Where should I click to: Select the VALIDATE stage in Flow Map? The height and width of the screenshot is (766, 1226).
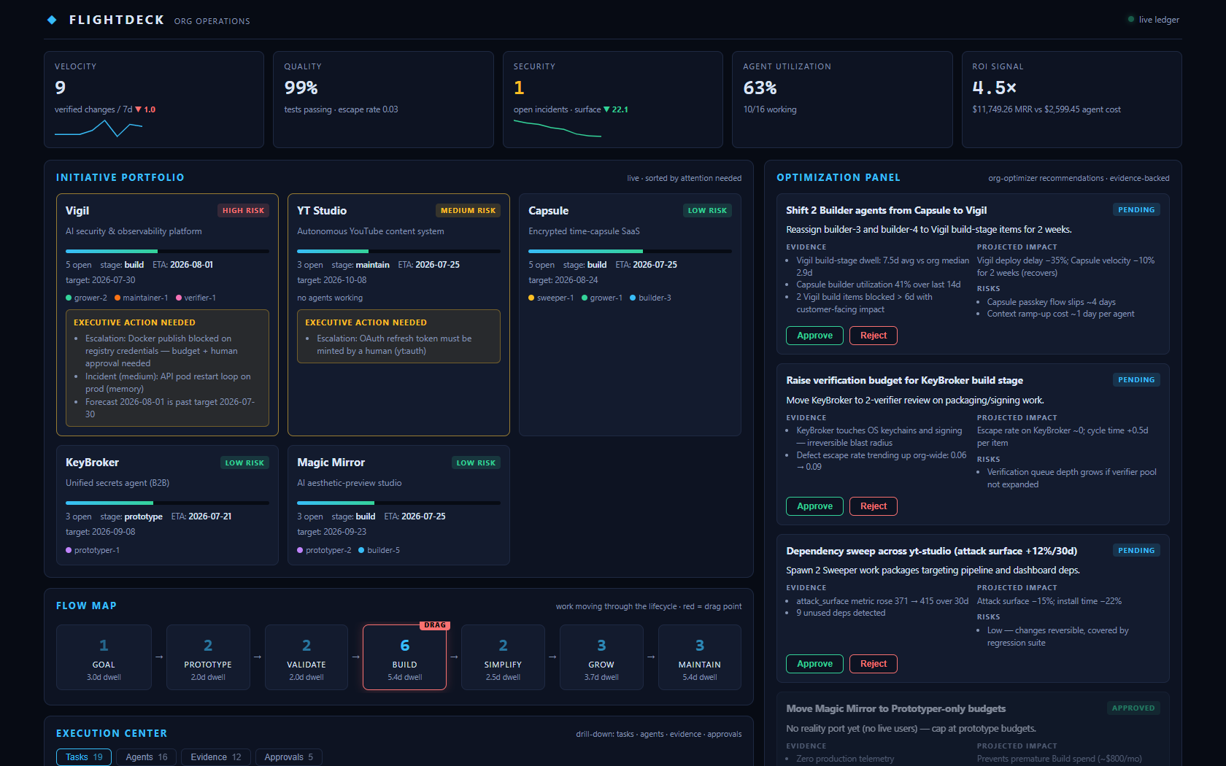306,657
